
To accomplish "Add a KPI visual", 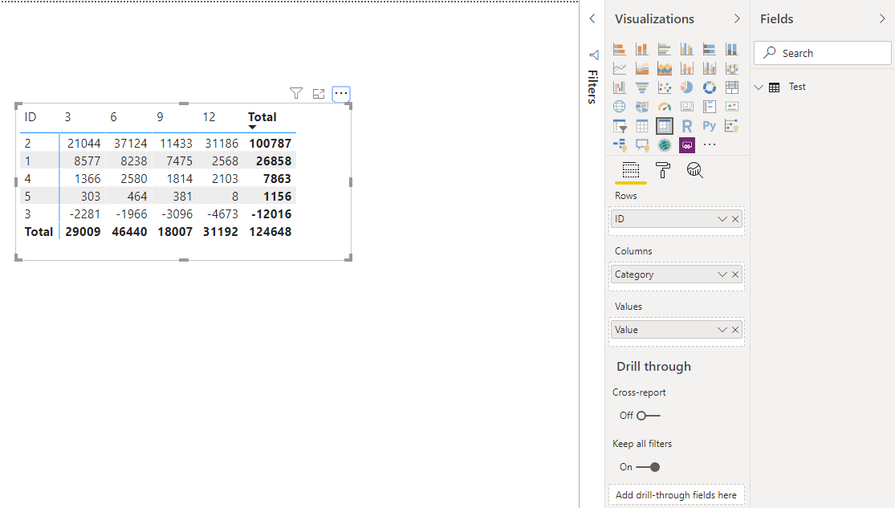I will 732,107.
